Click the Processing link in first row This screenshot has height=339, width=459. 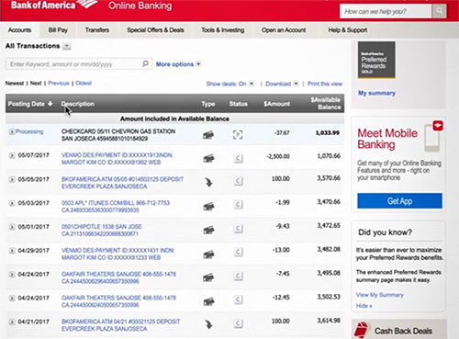[29, 131]
